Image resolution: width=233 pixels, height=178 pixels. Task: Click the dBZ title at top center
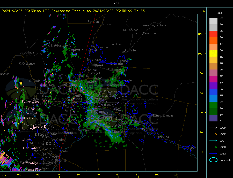(x=116, y=4)
